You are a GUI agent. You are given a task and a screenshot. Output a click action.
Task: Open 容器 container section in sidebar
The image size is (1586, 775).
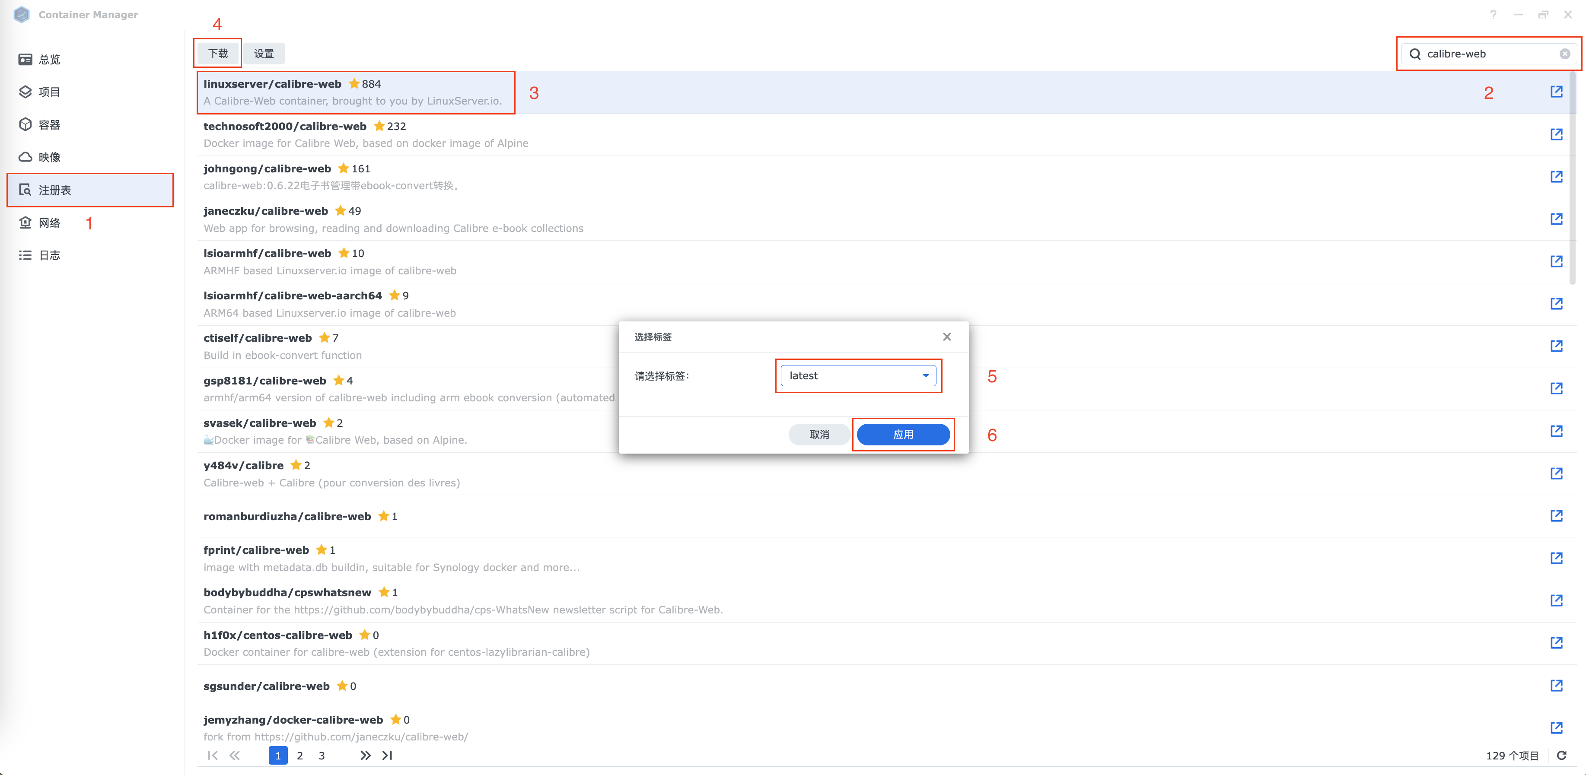point(49,125)
